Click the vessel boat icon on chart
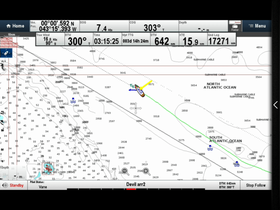The height and width of the screenshot is (210, 280). point(140,91)
